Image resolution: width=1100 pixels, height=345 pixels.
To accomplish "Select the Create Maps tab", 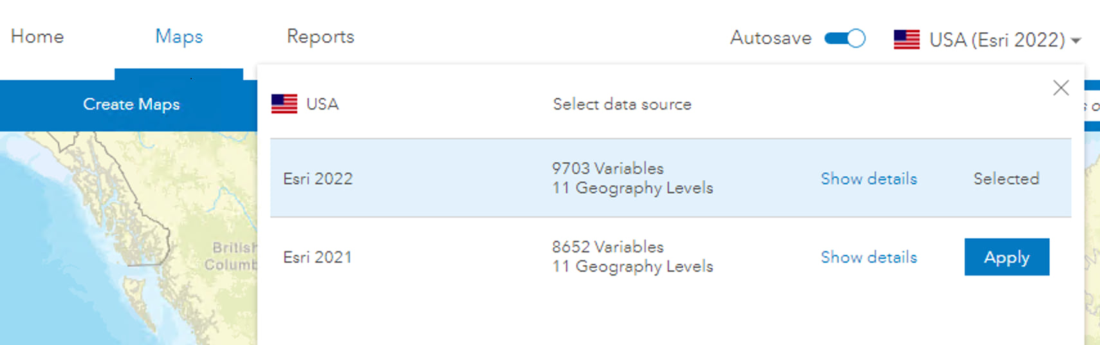I will tap(131, 104).
